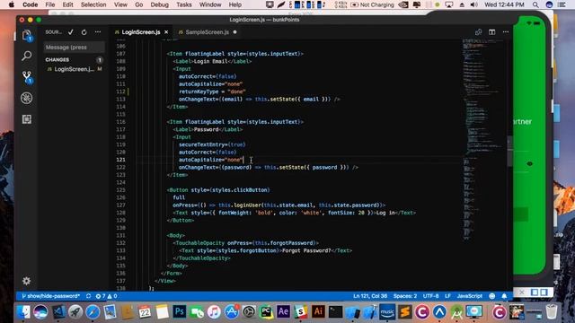
Task: Open PyCharm from the dock
Action: (266, 312)
